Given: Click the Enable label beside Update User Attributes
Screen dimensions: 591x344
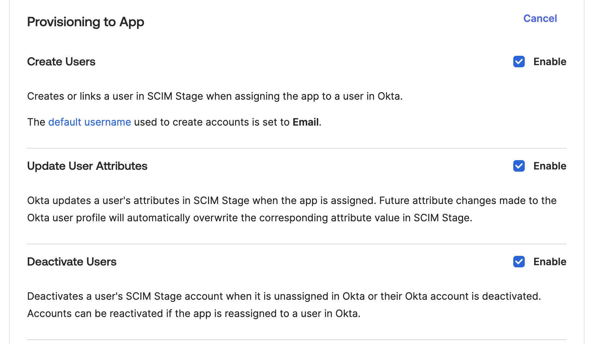Looking at the screenshot, I should 550,166.
